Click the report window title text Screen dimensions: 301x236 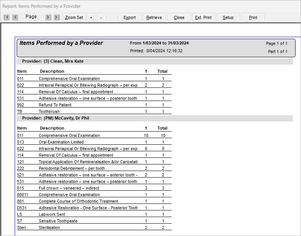point(41,6)
